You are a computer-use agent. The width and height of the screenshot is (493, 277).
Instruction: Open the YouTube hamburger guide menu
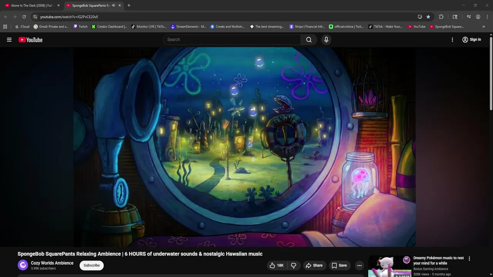click(9, 40)
